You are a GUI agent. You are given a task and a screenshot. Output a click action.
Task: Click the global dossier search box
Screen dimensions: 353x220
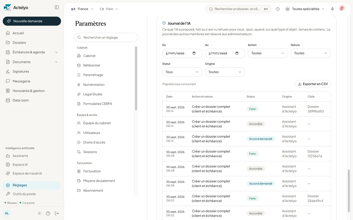tap(239, 9)
